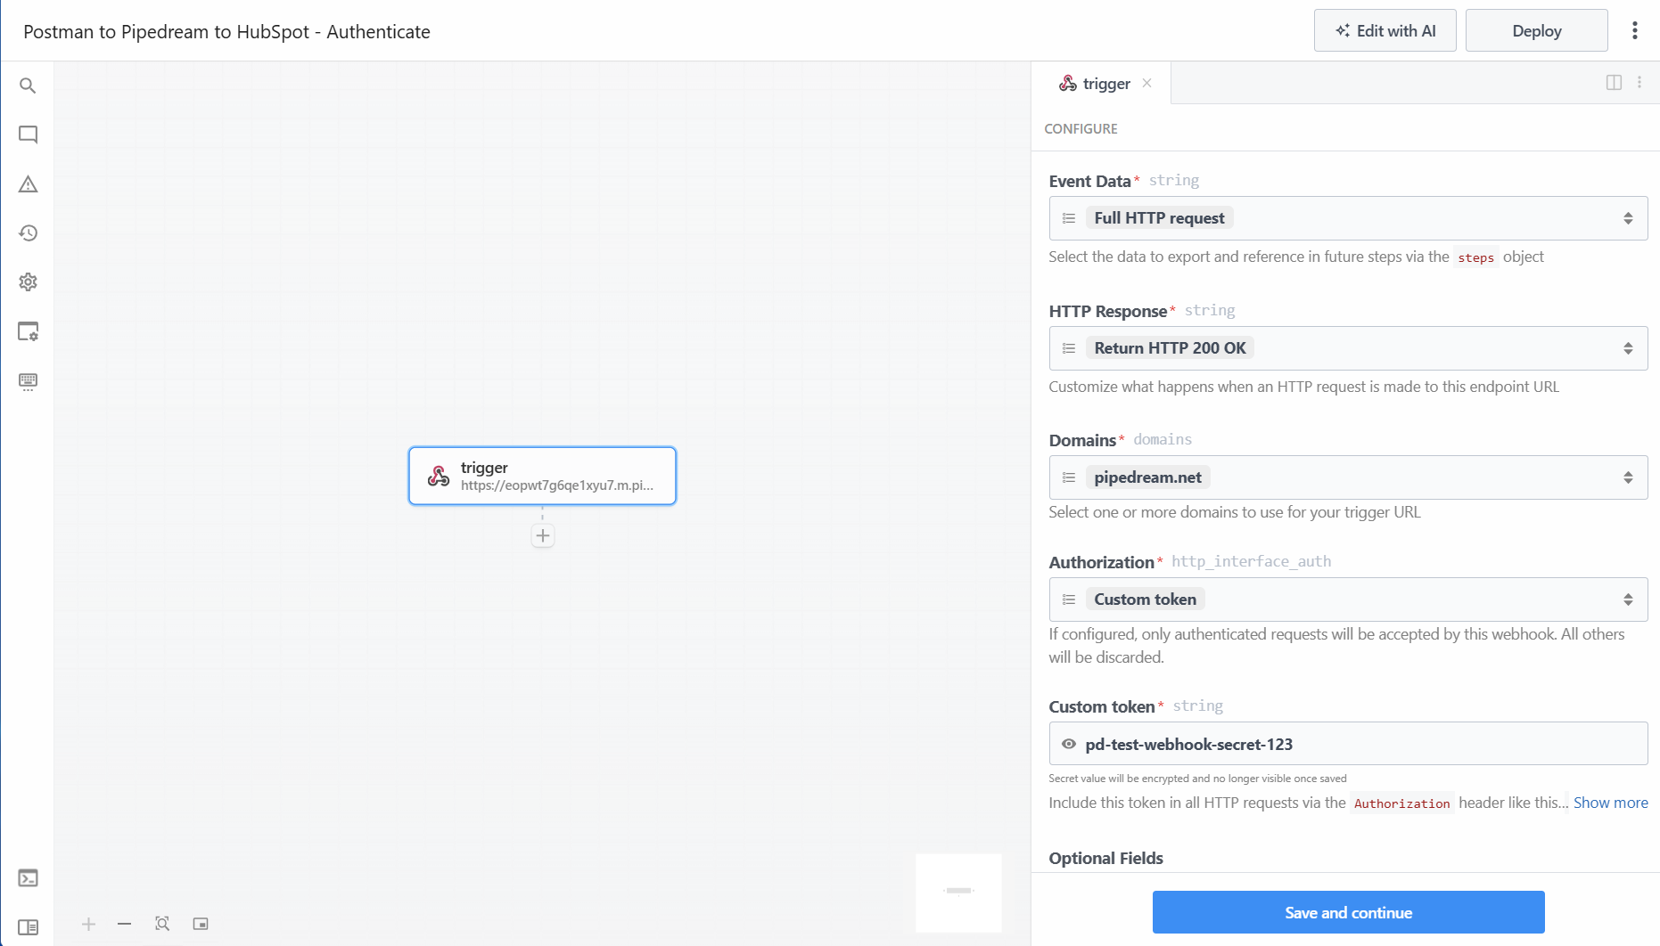Viewport: 1660px width, 946px height.
Task: Open the workflow overflow menu
Action: (x=1635, y=29)
